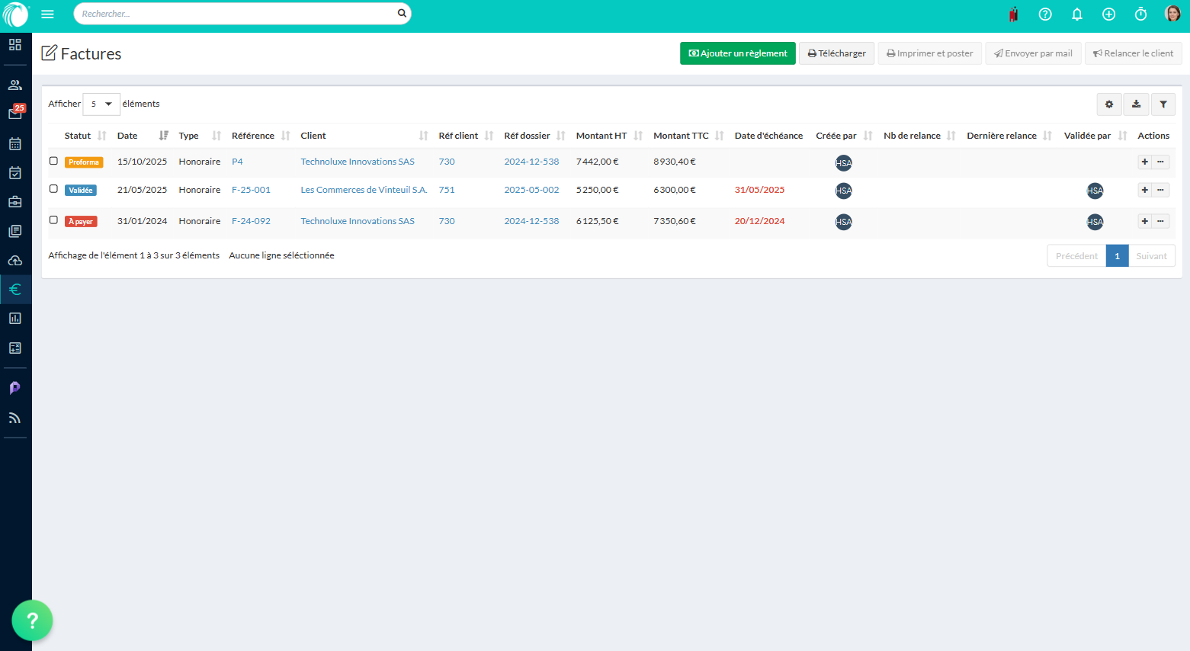The image size is (1190, 651).
Task: Tick the checkbox for invoice F-24-092
Action: point(53,220)
